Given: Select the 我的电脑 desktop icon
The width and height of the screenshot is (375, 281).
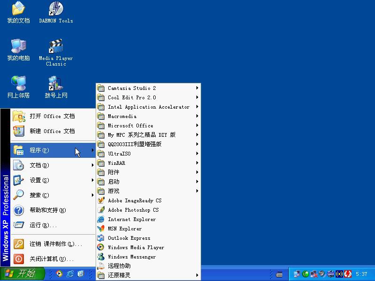Looking at the screenshot, I should (18, 50).
